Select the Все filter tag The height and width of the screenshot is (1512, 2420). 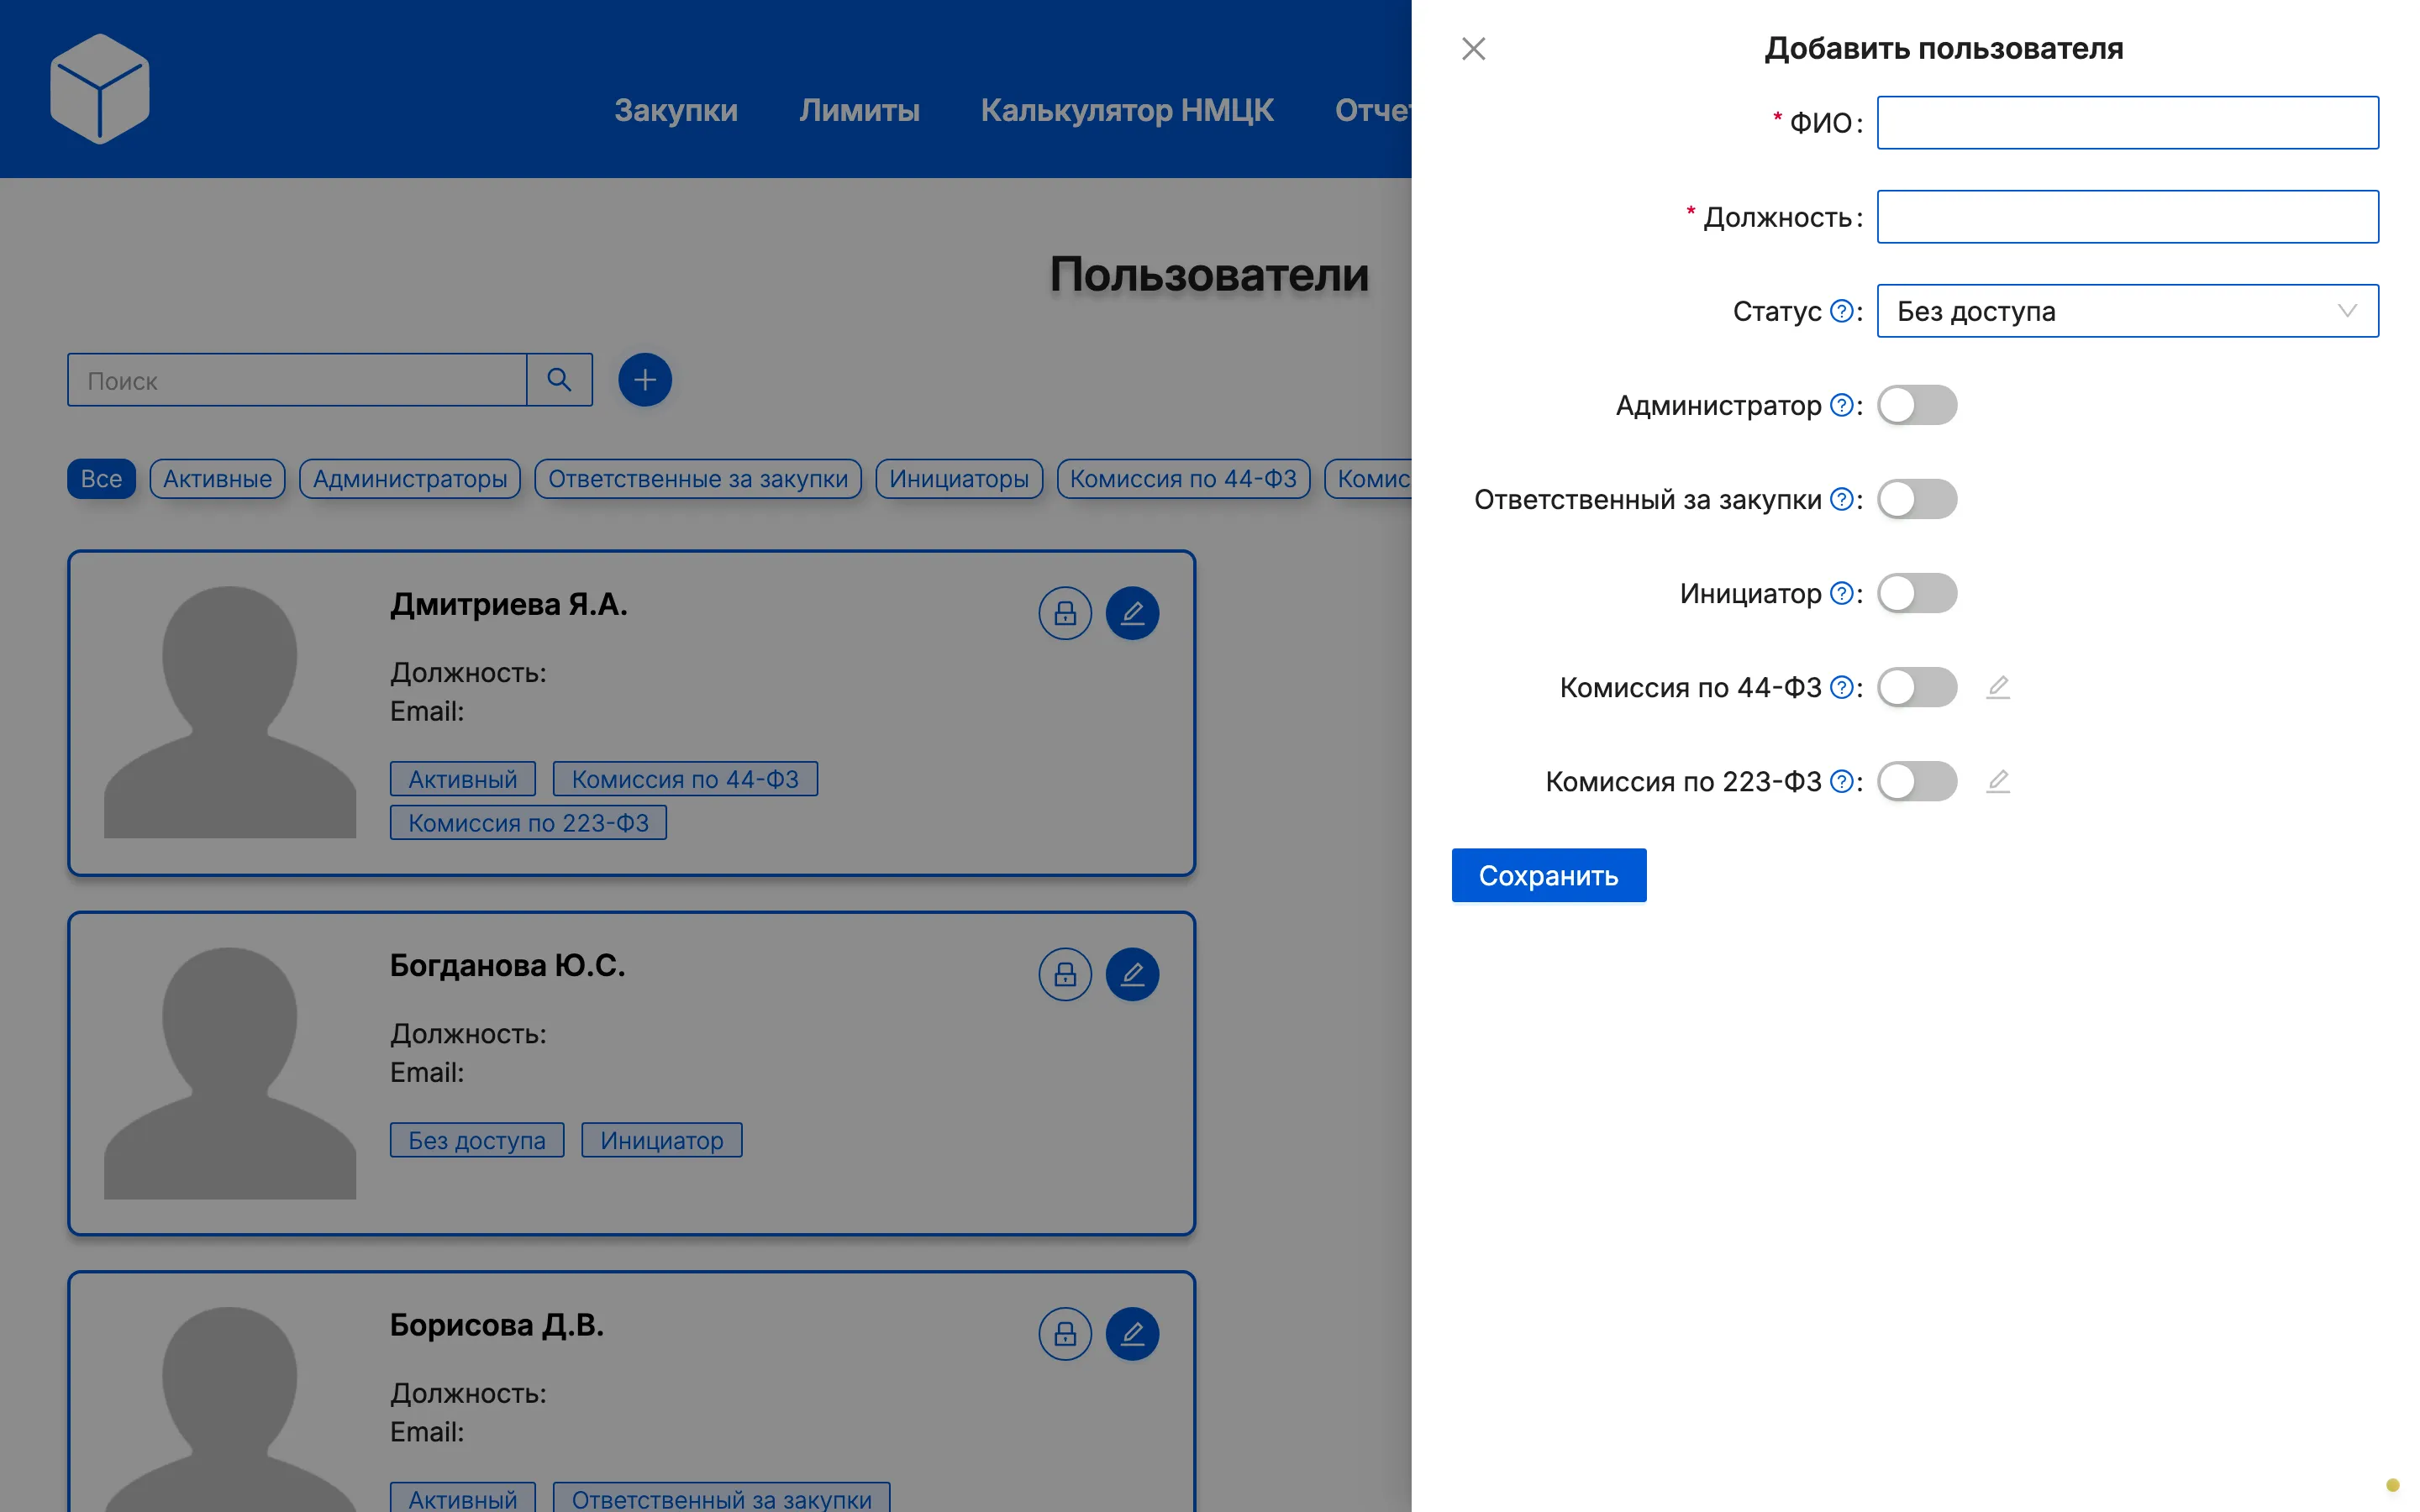101,479
